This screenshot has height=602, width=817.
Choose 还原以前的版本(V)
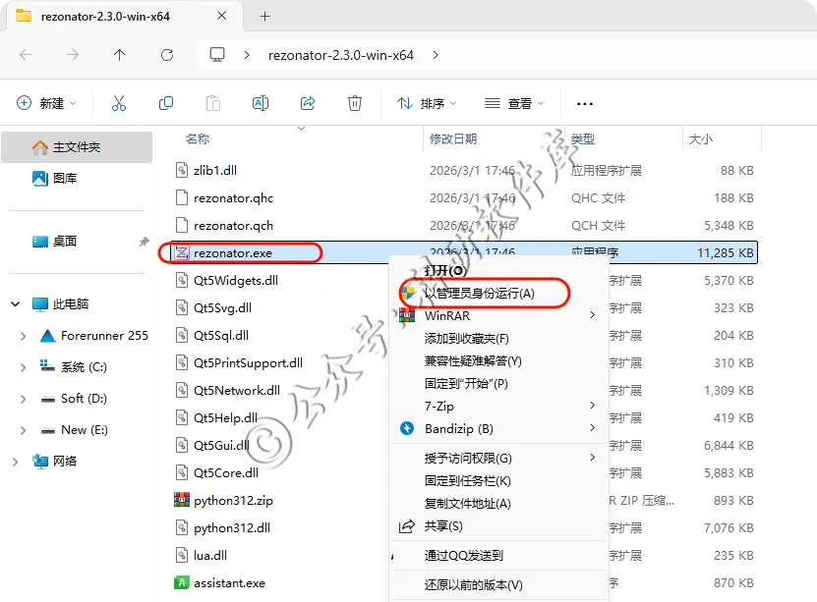pos(473,585)
